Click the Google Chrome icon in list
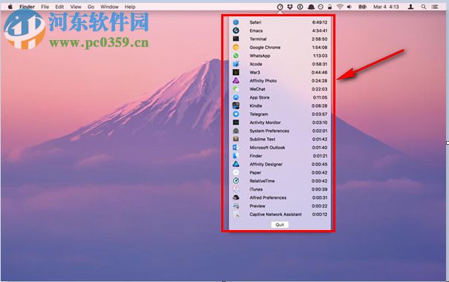The width and height of the screenshot is (449, 282). click(236, 47)
